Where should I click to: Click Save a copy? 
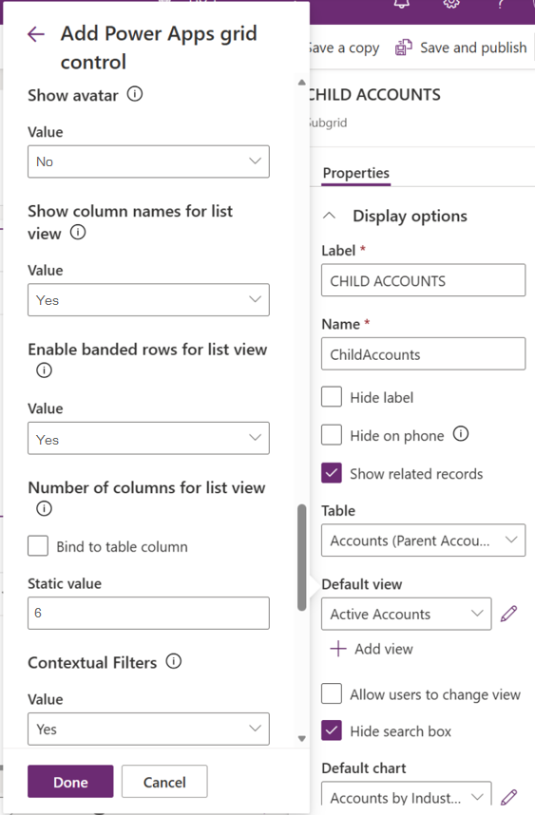[x=343, y=47]
